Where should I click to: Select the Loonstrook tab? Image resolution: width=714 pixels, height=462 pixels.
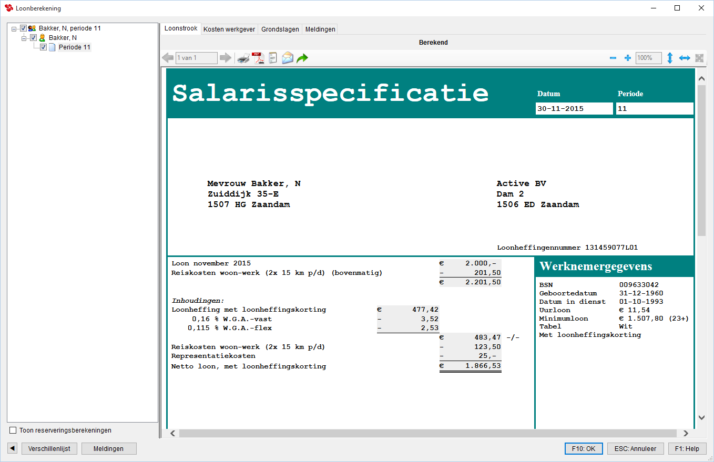pos(181,29)
